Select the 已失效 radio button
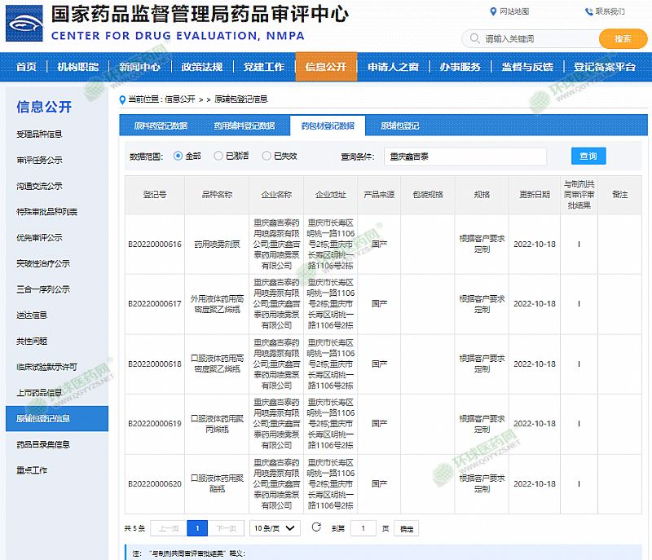 [x=267, y=156]
